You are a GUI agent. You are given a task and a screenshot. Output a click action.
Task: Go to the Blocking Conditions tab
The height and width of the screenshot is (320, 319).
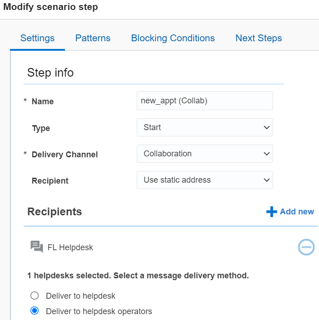pyautogui.click(x=173, y=38)
